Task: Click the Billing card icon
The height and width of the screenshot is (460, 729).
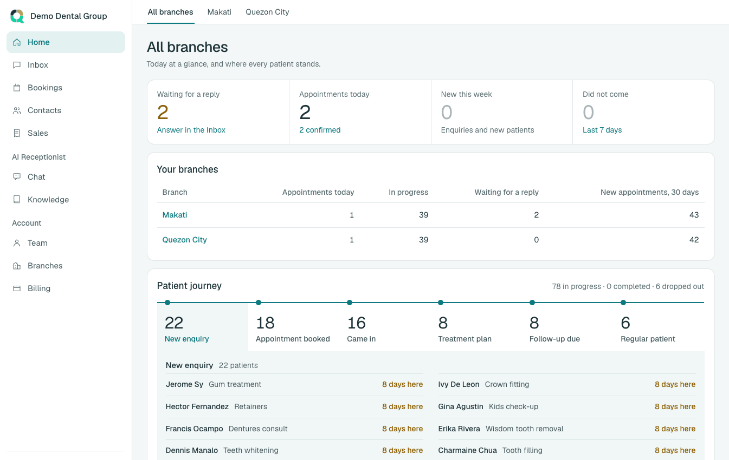Action: coord(17,288)
